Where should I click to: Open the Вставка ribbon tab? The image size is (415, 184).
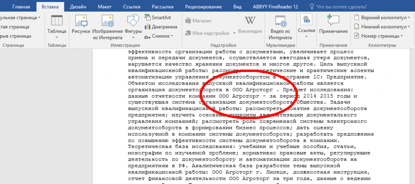click(x=50, y=6)
